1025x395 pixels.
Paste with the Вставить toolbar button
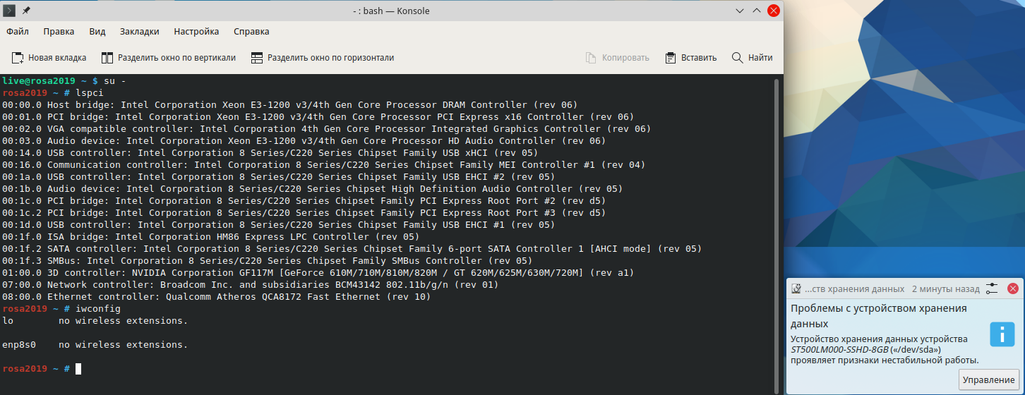click(690, 58)
